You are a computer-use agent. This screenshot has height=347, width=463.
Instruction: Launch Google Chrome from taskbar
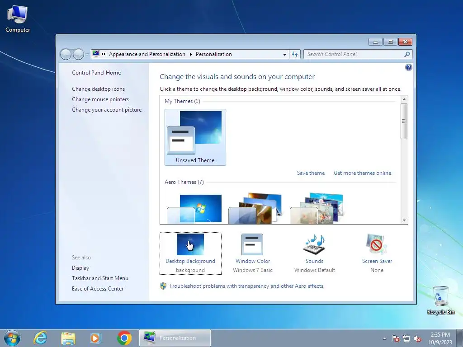124,338
